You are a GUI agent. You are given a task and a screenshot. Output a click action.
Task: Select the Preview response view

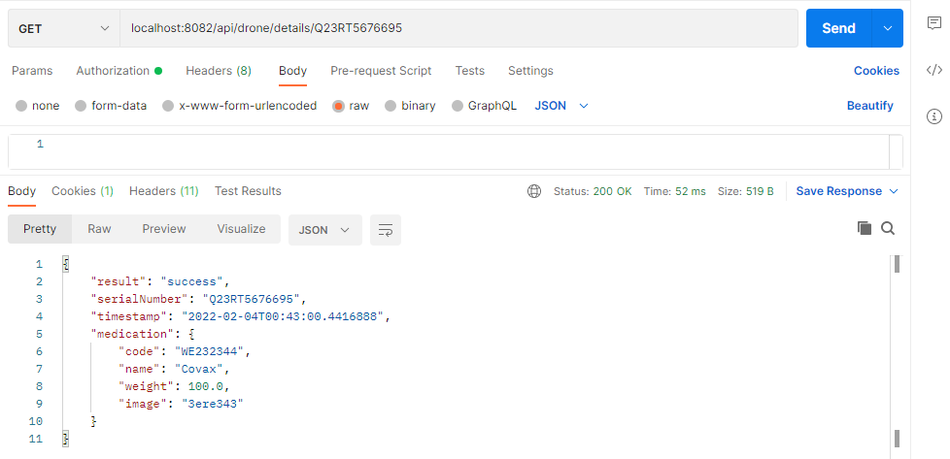163,229
